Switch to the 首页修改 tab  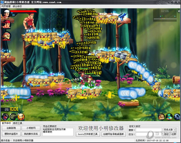click(6, 123)
